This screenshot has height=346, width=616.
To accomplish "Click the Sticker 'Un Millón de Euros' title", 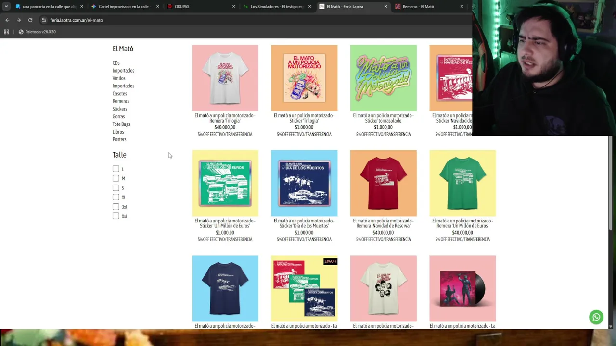I will click(x=225, y=223).
